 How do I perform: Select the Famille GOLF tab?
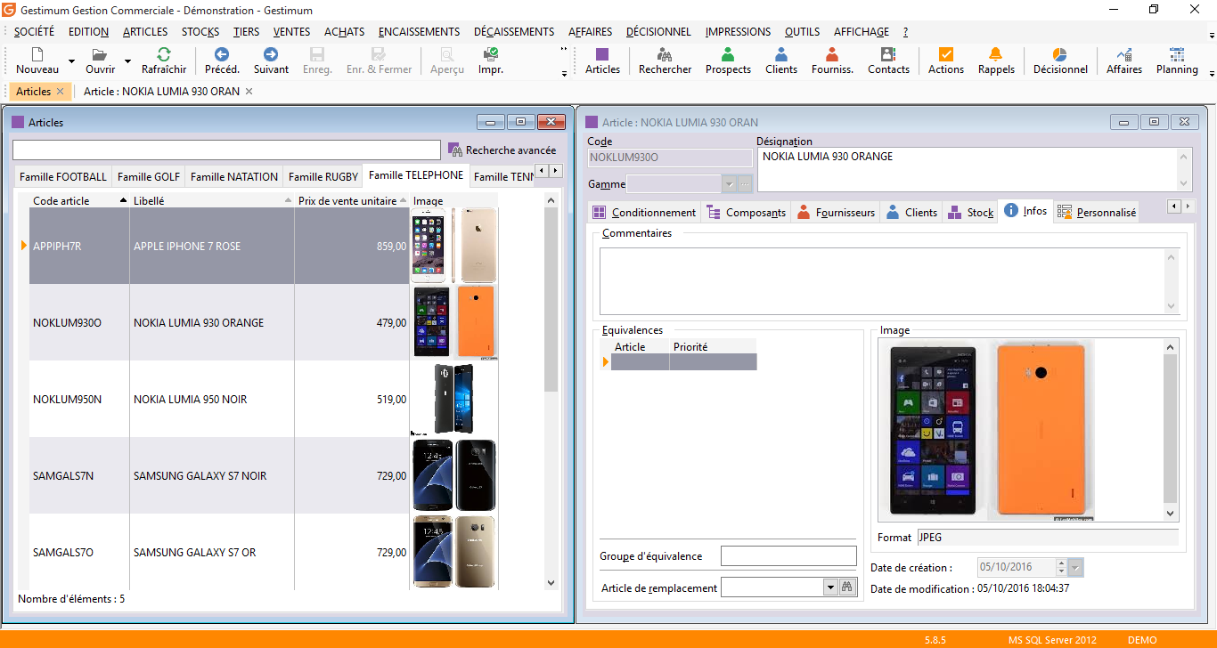click(x=148, y=176)
